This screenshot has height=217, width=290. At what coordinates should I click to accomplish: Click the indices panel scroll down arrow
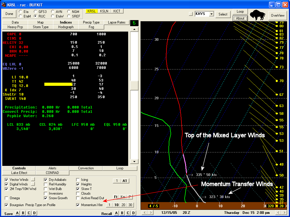point(134,162)
